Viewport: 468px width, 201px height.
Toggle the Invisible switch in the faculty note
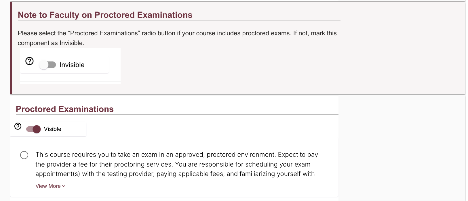[x=48, y=65]
